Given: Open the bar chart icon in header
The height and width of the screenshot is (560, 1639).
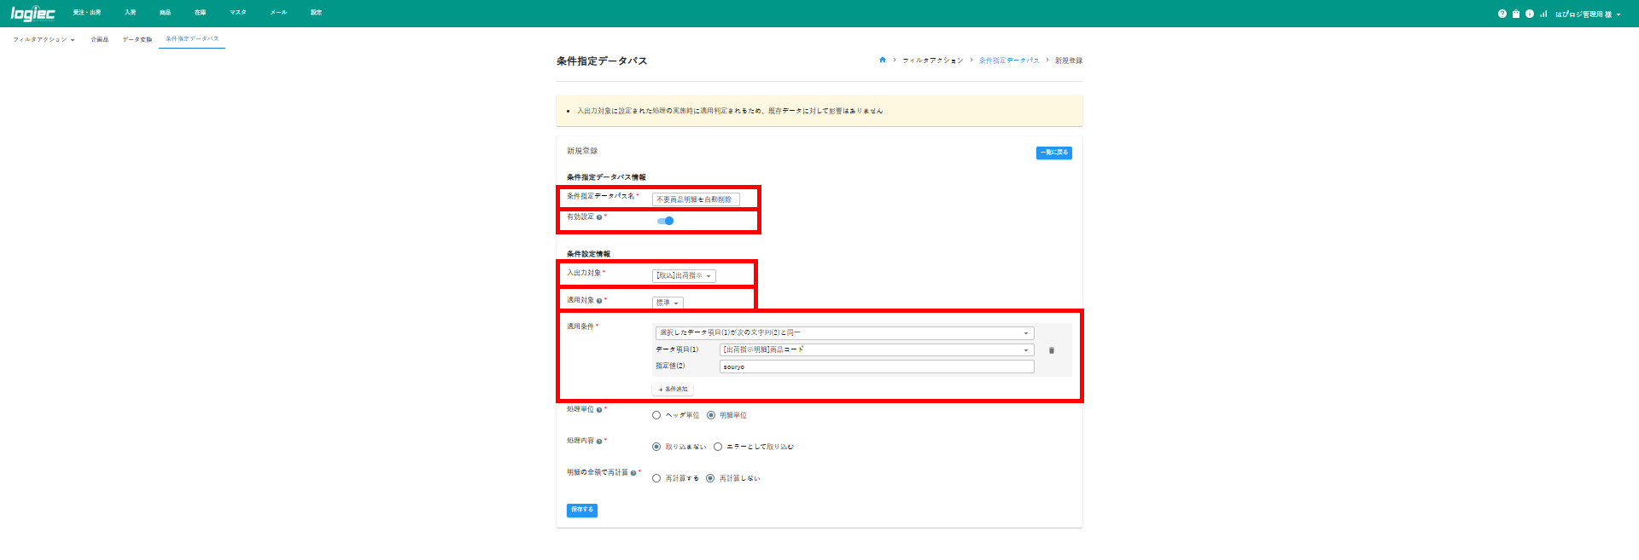Looking at the screenshot, I should tap(1543, 14).
